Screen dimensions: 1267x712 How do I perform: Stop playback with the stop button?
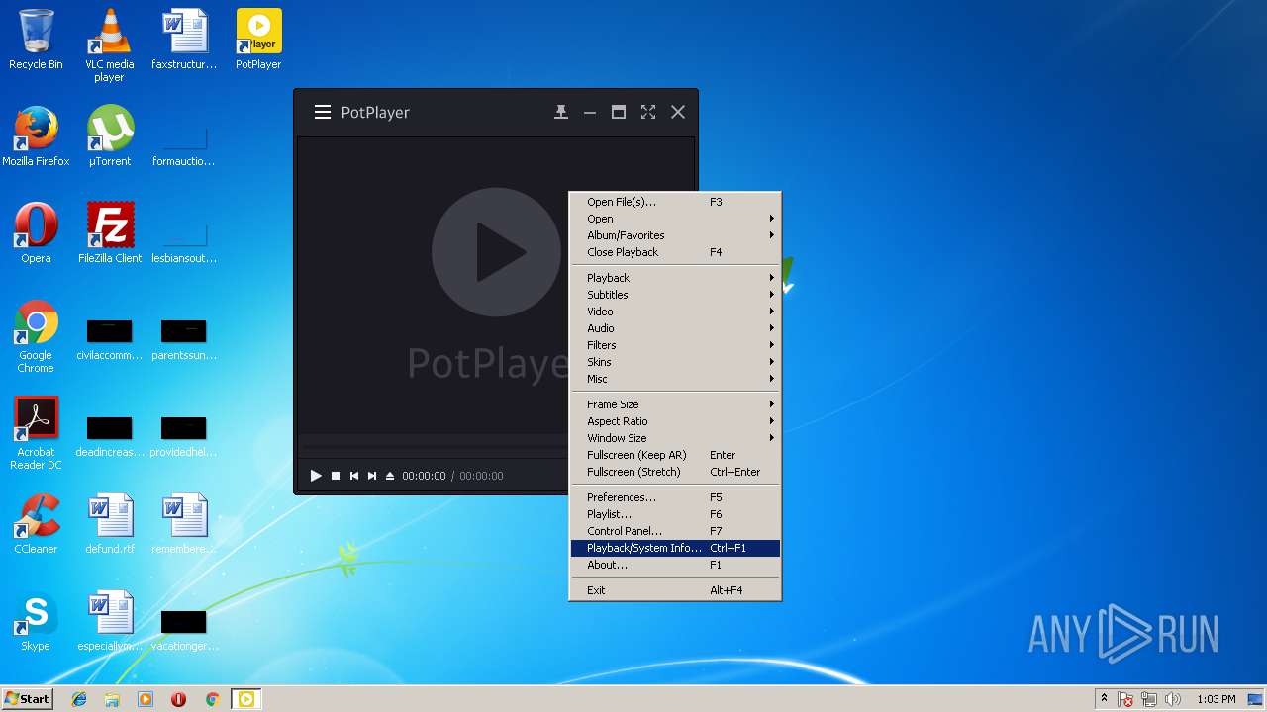(336, 476)
